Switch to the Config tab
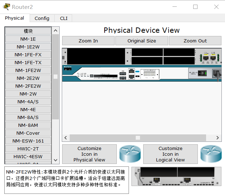Image resolution: width=225 pixels, height=196 pixels. click(x=42, y=18)
